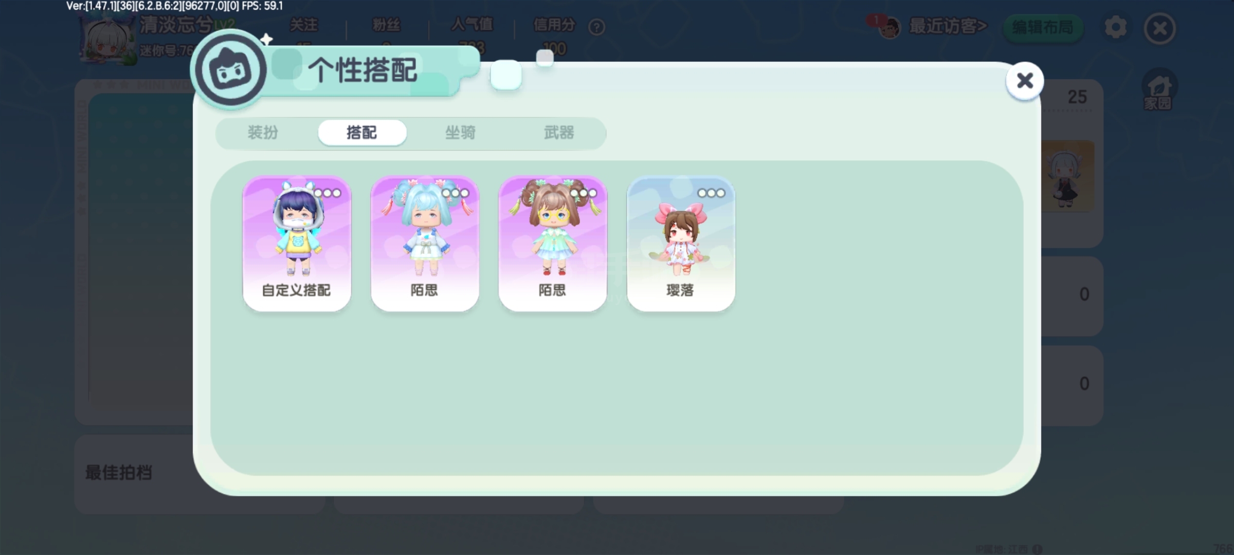Open three-dot options on 璎落 card
Image resolution: width=1234 pixels, height=555 pixels.
point(711,193)
